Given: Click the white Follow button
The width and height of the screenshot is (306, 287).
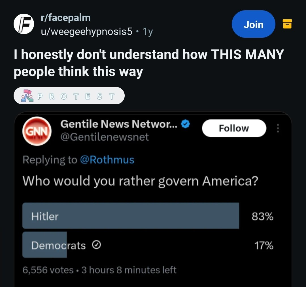Looking at the screenshot, I should (x=234, y=128).
